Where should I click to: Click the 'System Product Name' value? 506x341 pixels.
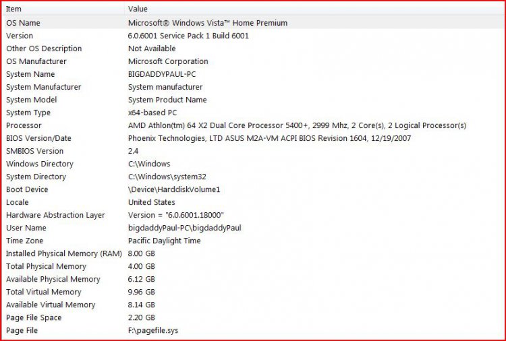coord(167,100)
